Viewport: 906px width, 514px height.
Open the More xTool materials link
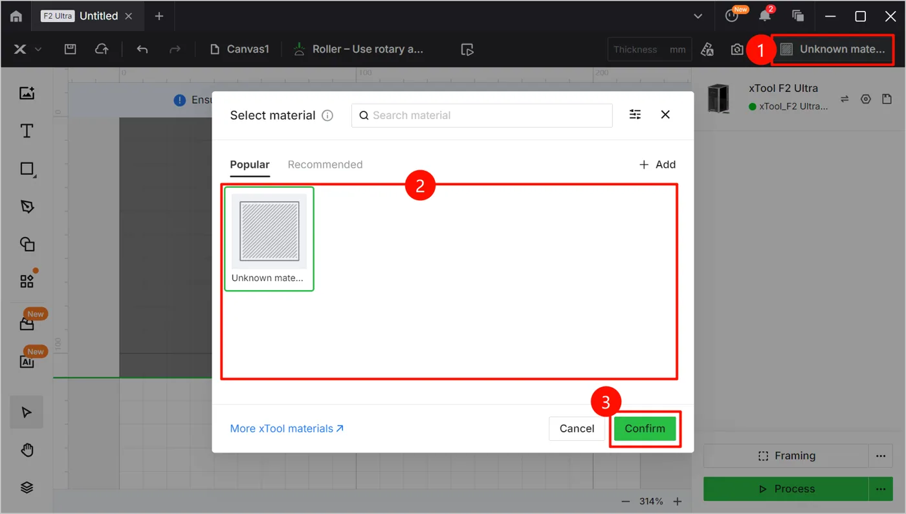click(287, 429)
